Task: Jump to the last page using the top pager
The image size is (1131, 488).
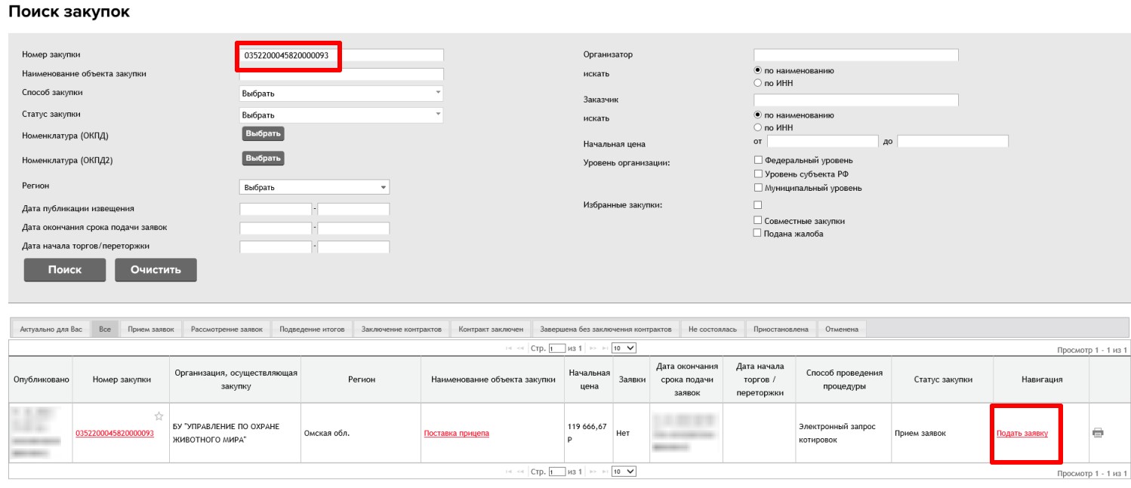Action: (x=606, y=346)
